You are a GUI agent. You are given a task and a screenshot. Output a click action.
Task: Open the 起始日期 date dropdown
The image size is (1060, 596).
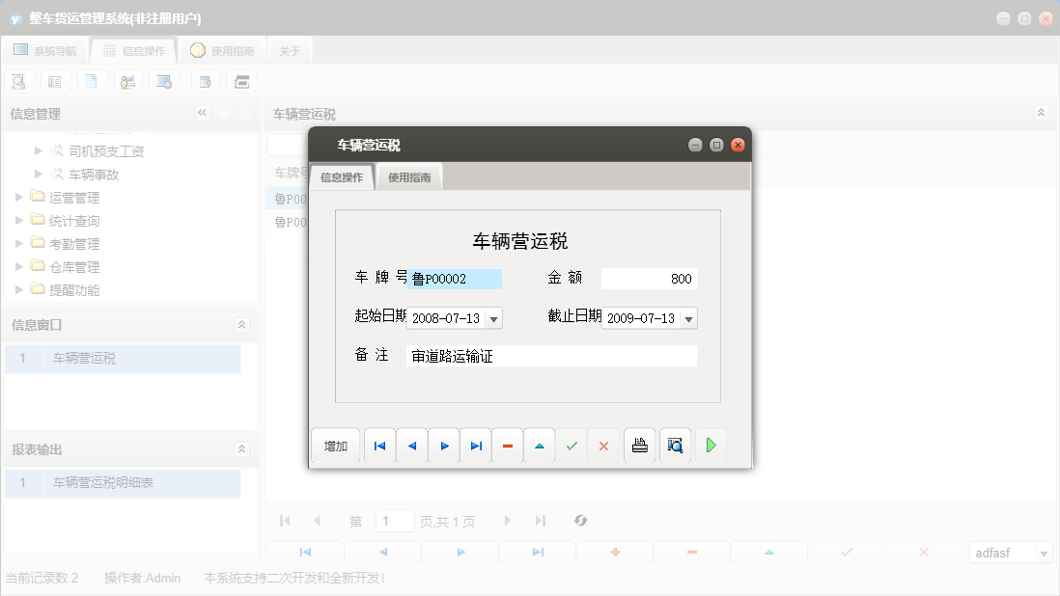coord(491,317)
